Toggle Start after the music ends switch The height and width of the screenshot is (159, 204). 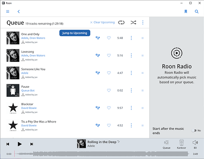[x=194, y=131]
